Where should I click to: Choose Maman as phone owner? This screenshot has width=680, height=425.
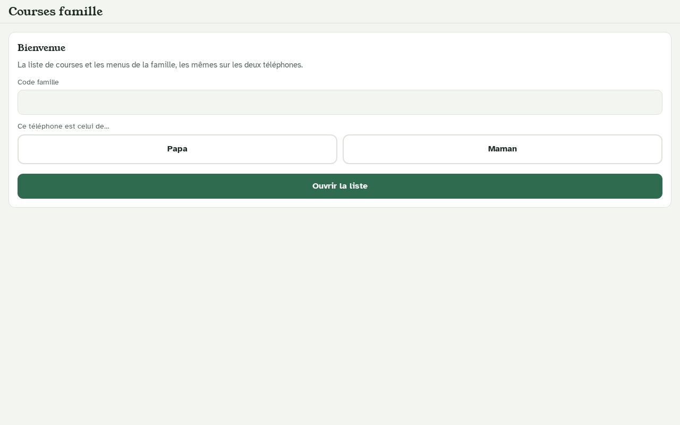(x=503, y=149)
